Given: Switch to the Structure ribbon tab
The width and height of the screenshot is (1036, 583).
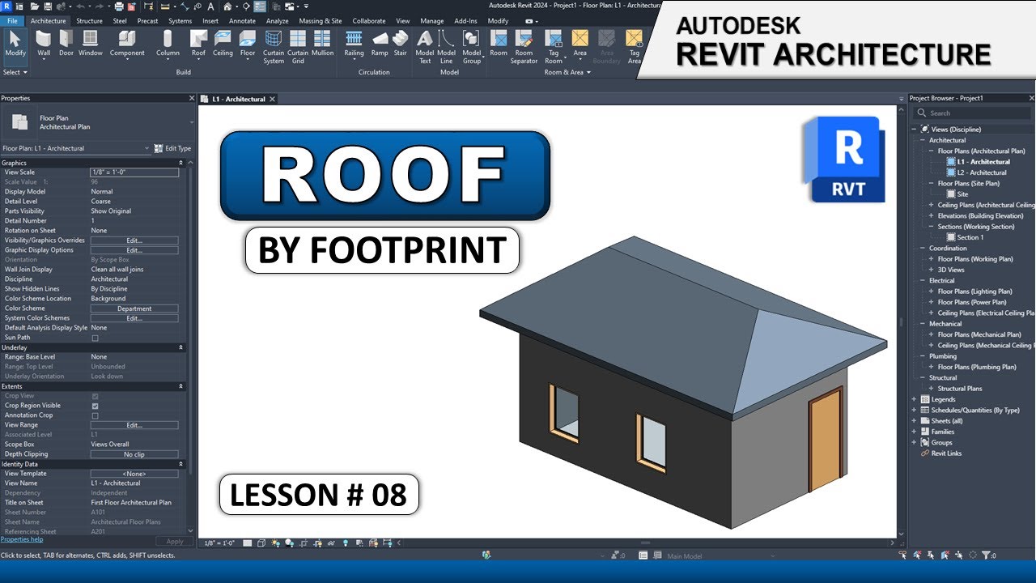Looking at the screenshot, I should coord(89,21).
